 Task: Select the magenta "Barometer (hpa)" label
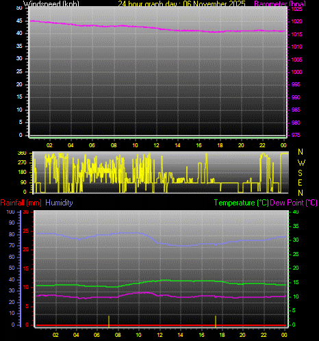[x=280, y=3]
